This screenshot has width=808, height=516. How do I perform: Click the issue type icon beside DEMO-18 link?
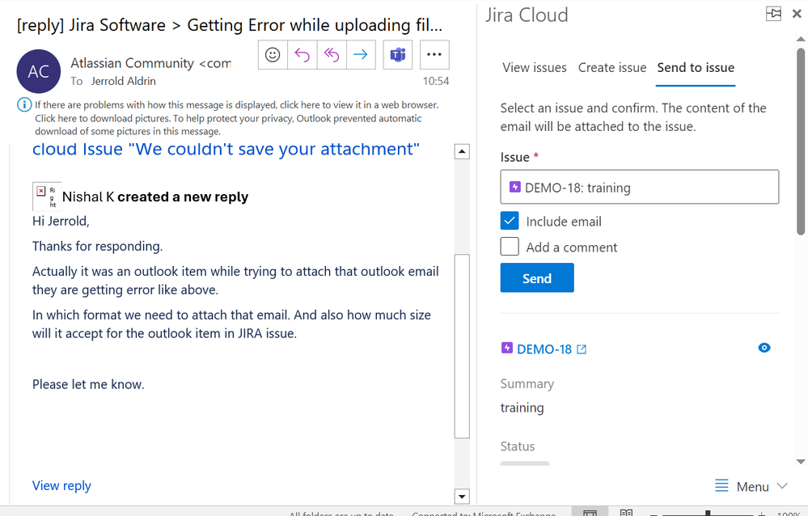tap(507, 348)
